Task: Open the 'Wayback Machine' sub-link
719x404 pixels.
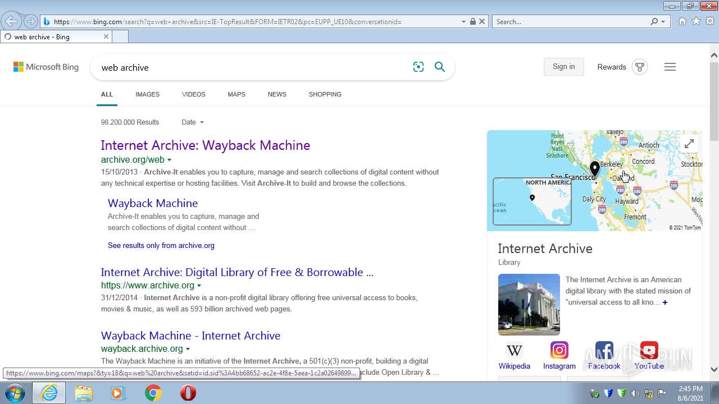Action: (x=153, y=203)
